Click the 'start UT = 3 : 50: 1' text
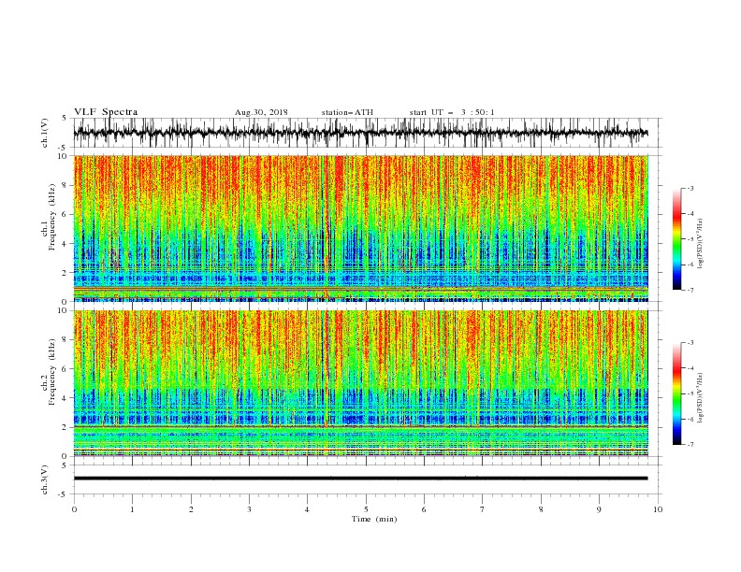Viewport: 741px width, 572px height. click(452, 112)
